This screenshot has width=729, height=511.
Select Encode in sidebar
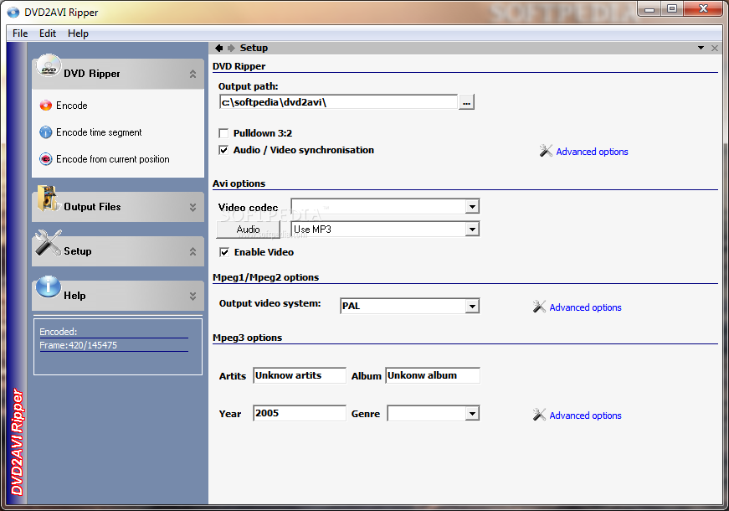(72, 106)
